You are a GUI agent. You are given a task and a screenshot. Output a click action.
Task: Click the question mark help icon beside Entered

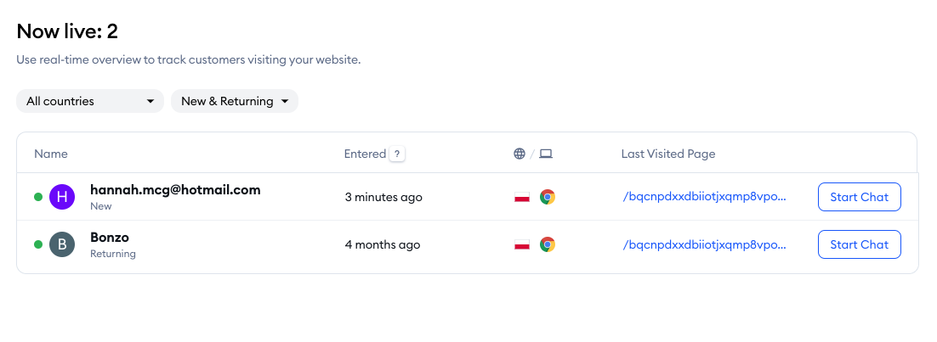[x=396, y=154]
